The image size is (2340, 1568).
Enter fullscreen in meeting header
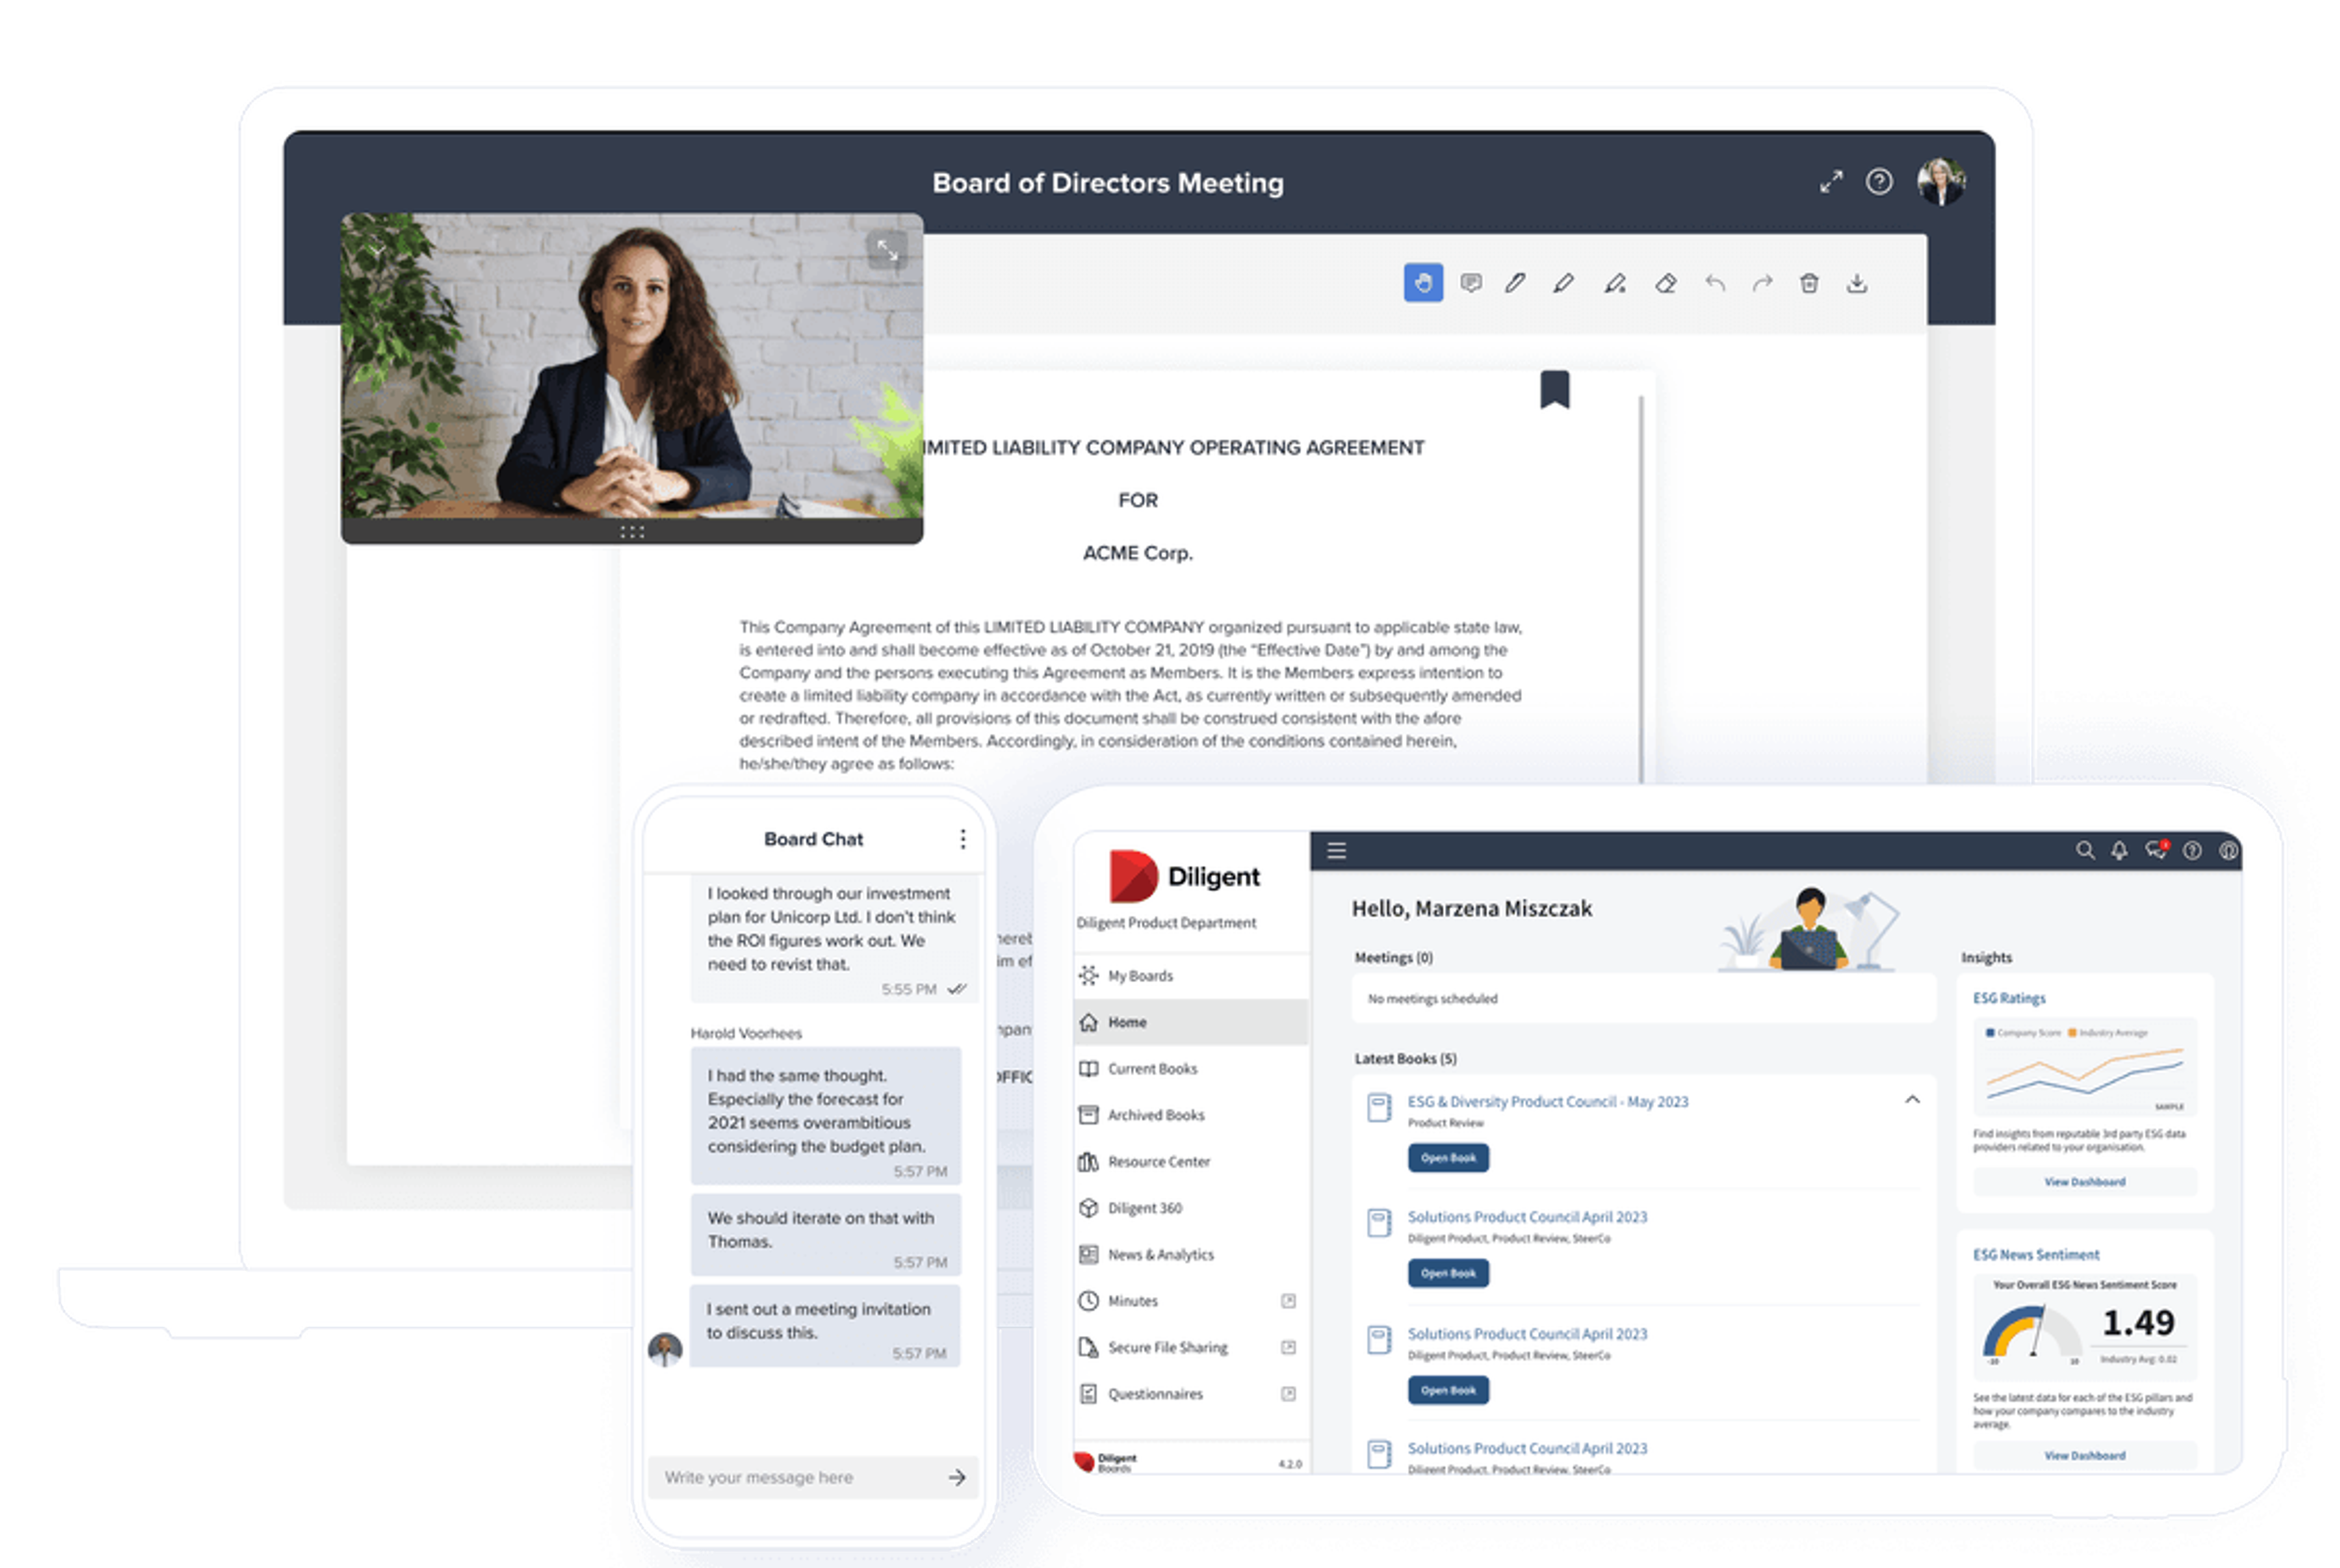[x=1830, y=182]
